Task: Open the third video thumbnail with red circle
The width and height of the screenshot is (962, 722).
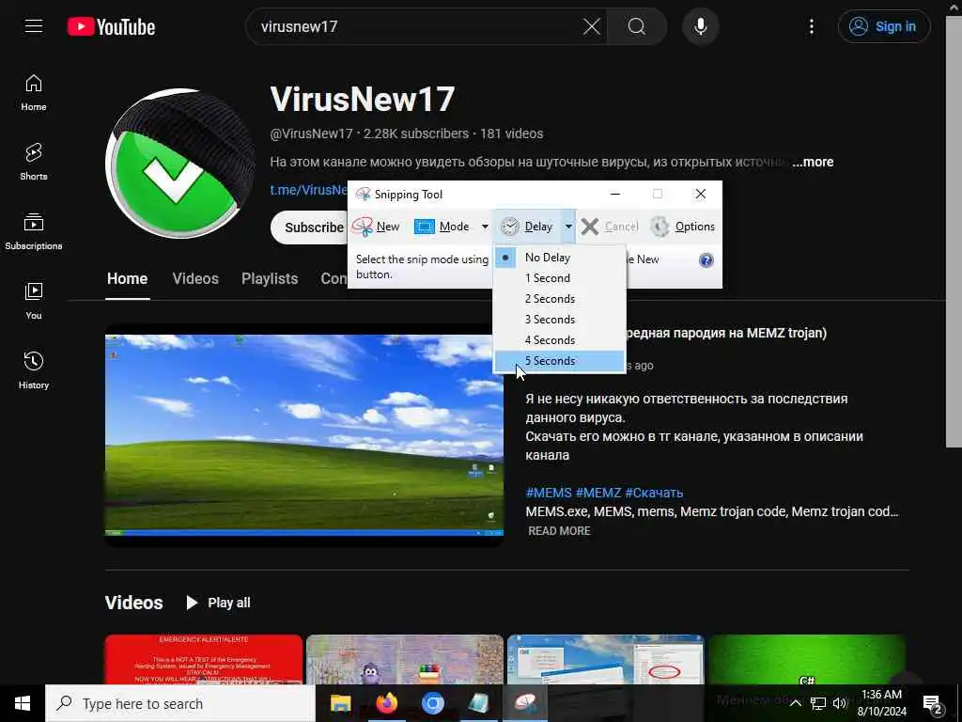Action: tap(606, 659)
